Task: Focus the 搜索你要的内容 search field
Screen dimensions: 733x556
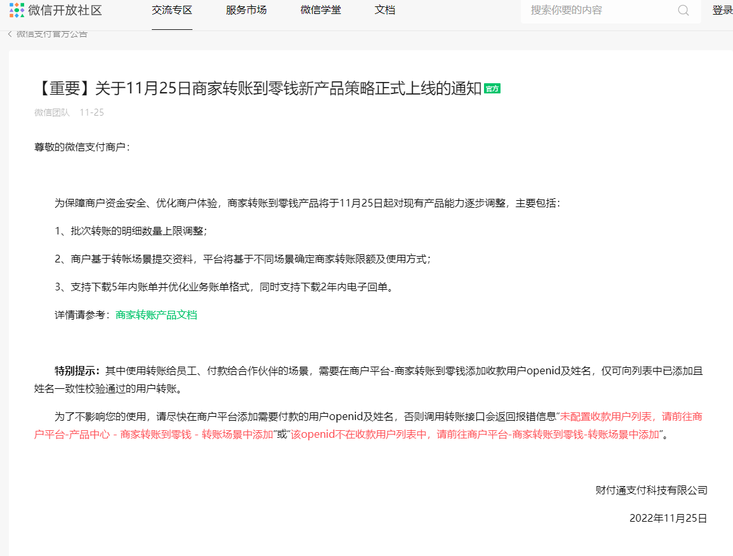Action: [597, 10]
